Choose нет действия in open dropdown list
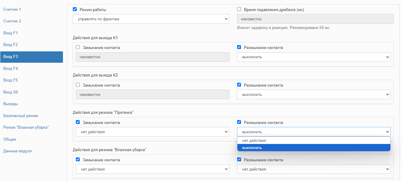 [x=314, y=141]
